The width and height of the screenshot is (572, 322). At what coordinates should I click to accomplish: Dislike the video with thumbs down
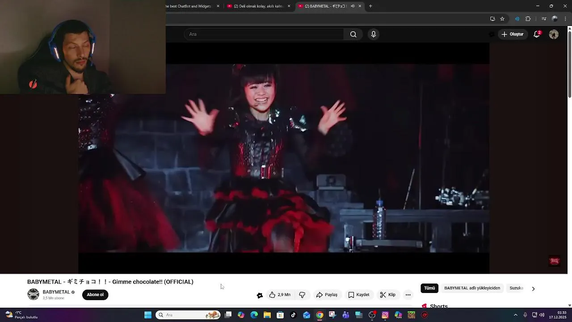[x=302, y=295]
